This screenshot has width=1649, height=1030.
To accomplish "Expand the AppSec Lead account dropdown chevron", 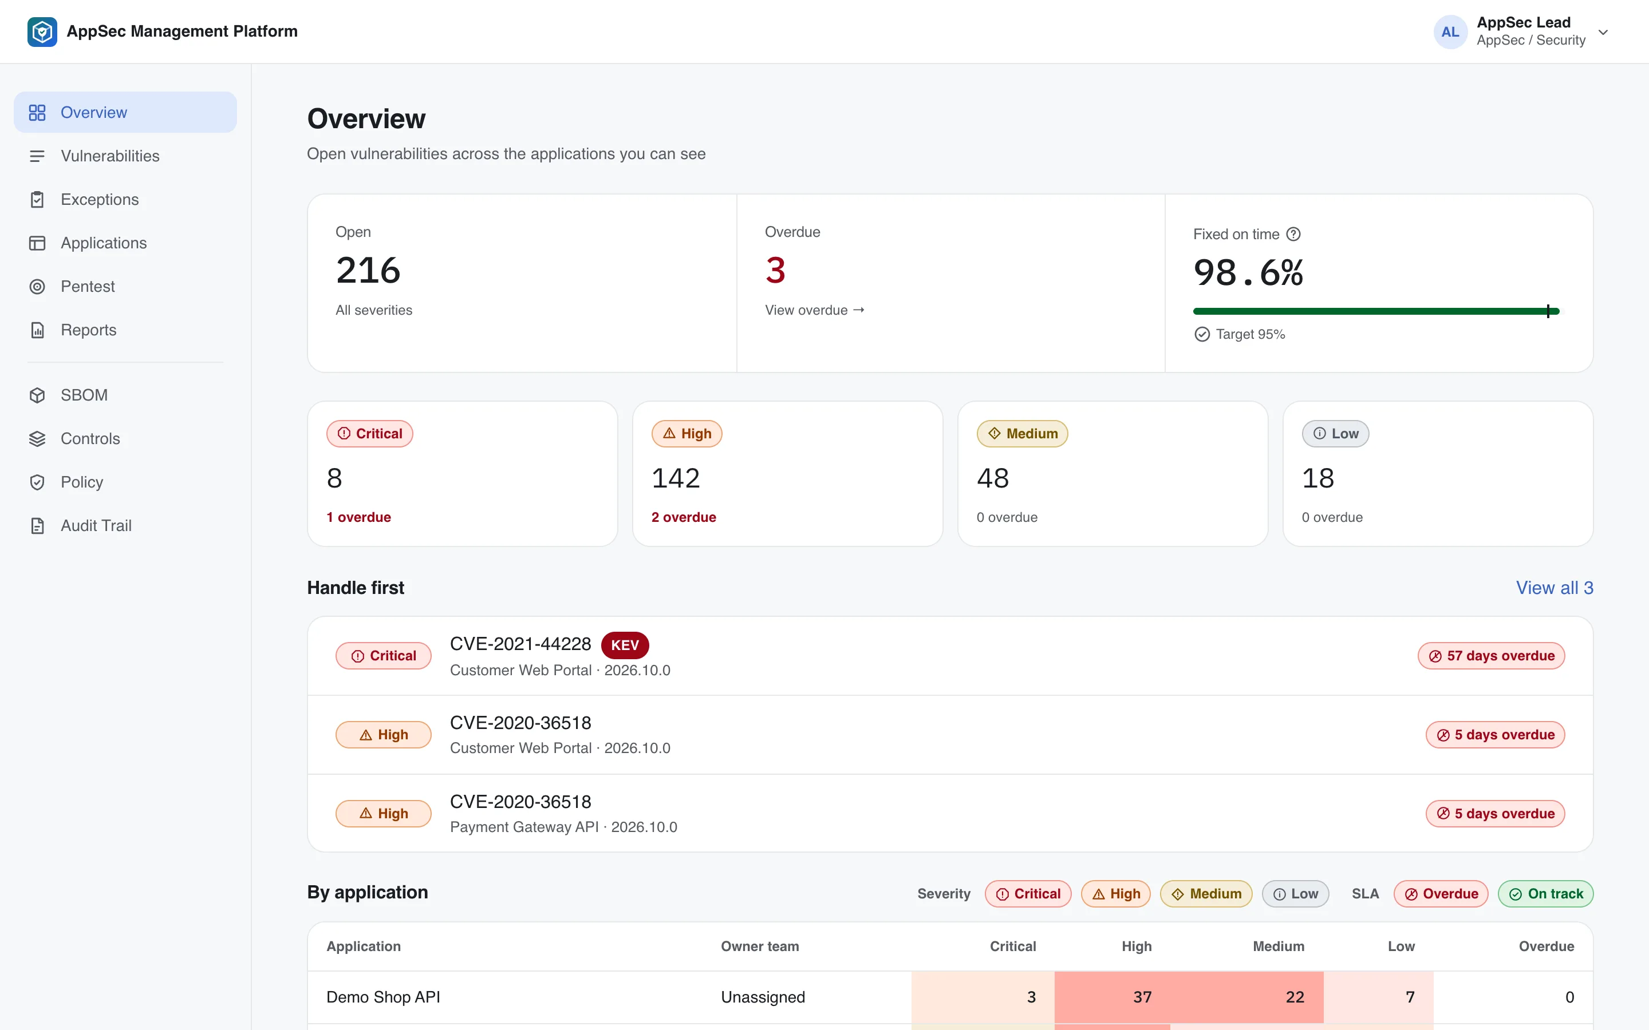I will pos(1603,32).
